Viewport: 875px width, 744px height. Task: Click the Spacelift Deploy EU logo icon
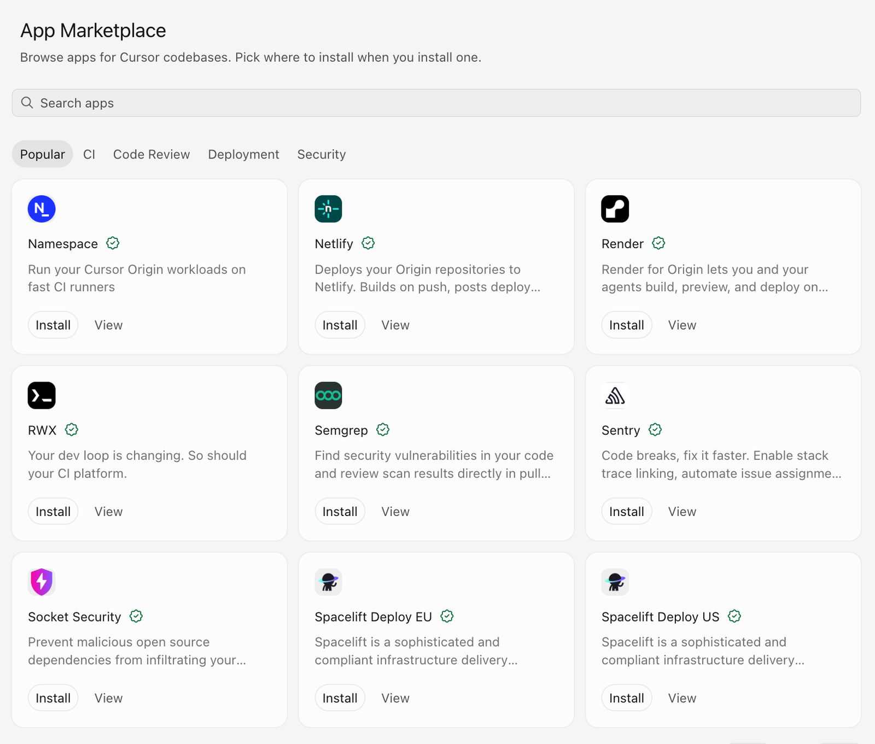pos(328,582)
